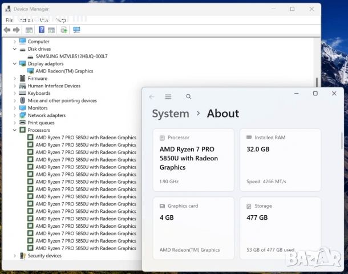Open the Settings hamburger navigation menu
The width and height of the screenshot is (348, 274).
click(x=168, y=96)
